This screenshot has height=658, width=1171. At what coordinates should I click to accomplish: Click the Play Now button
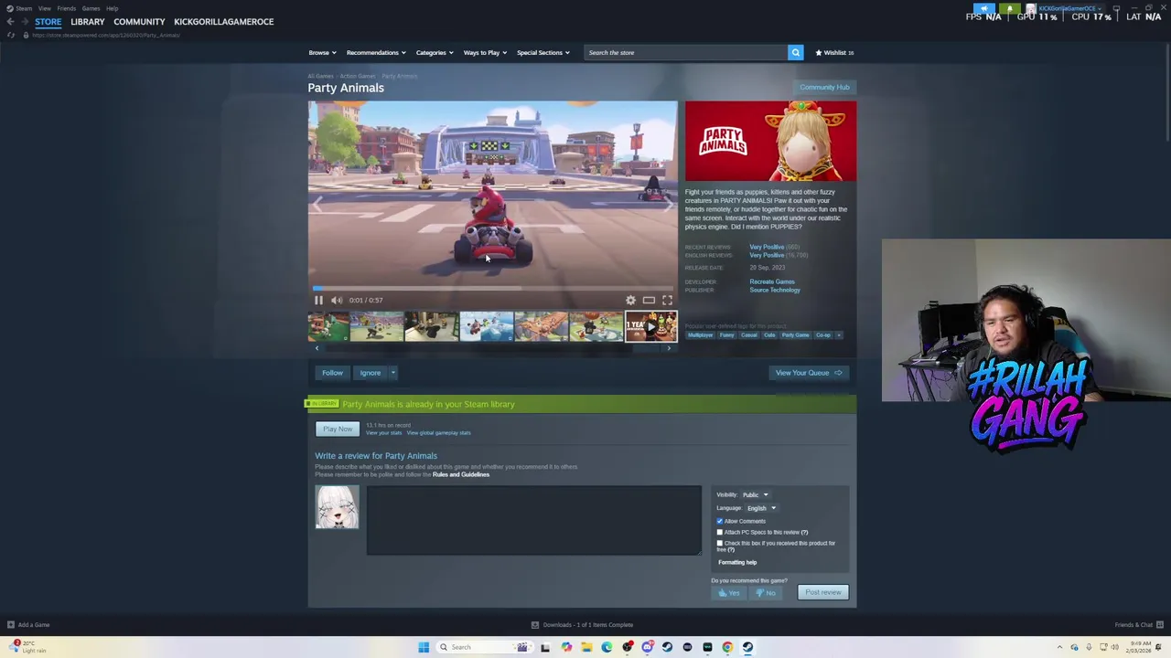click(338, 430)
